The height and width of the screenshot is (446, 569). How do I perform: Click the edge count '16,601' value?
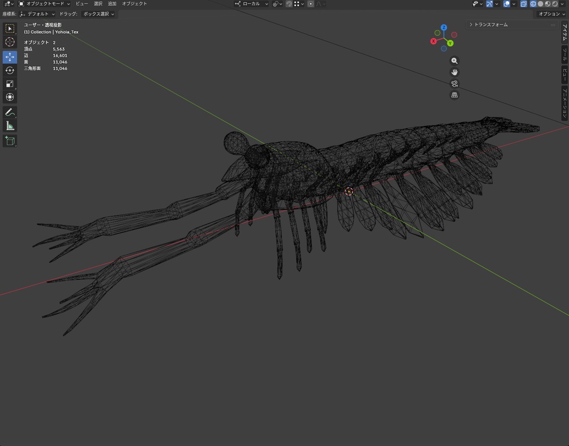60,56
